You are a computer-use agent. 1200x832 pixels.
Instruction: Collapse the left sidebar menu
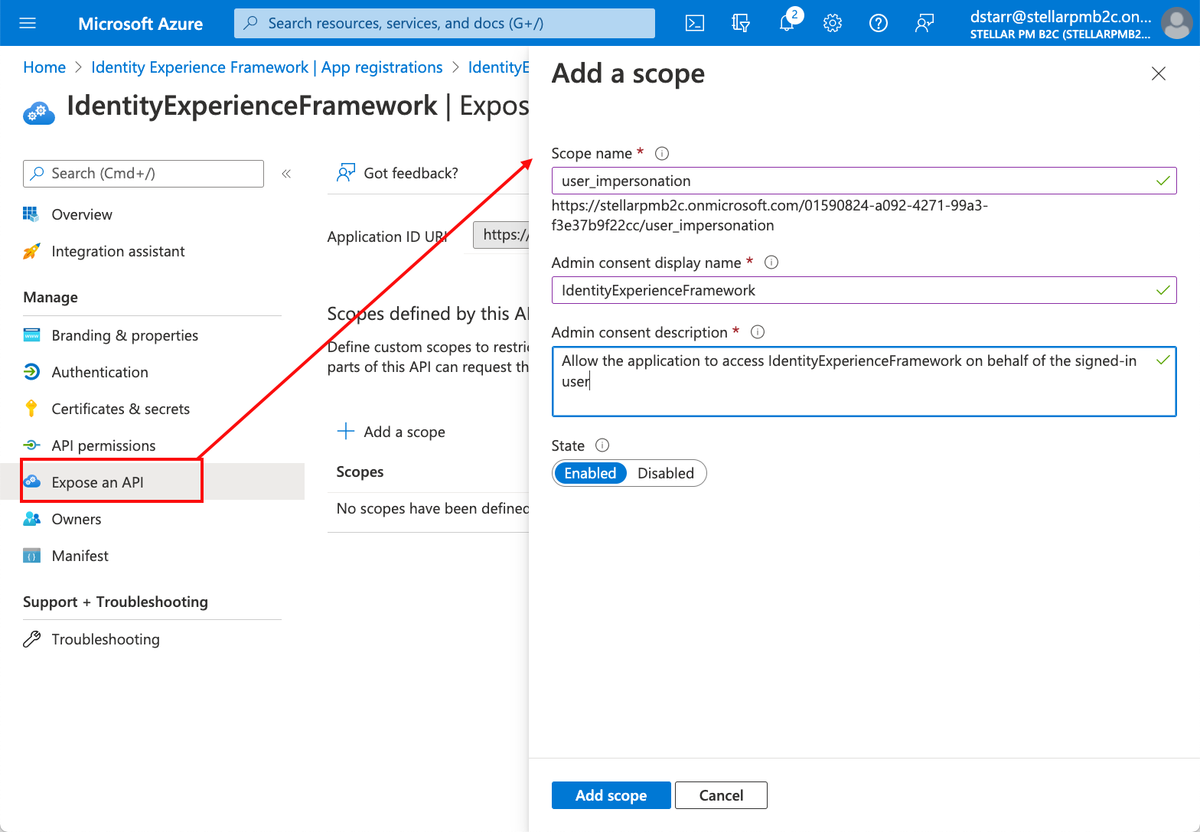(286, 174)
